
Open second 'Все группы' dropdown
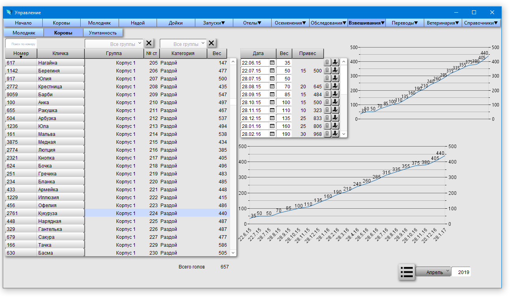coord(183,44)
